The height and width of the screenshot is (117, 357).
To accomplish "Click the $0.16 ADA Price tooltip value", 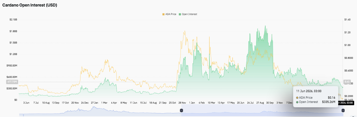I will 331,97.
